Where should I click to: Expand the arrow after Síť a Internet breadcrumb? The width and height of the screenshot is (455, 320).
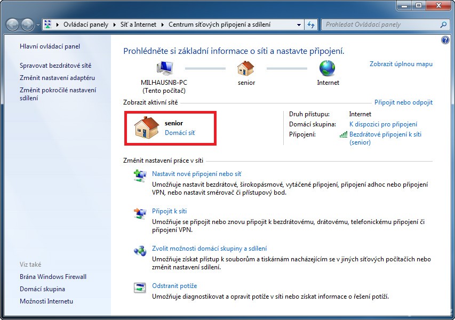(163, 25)
